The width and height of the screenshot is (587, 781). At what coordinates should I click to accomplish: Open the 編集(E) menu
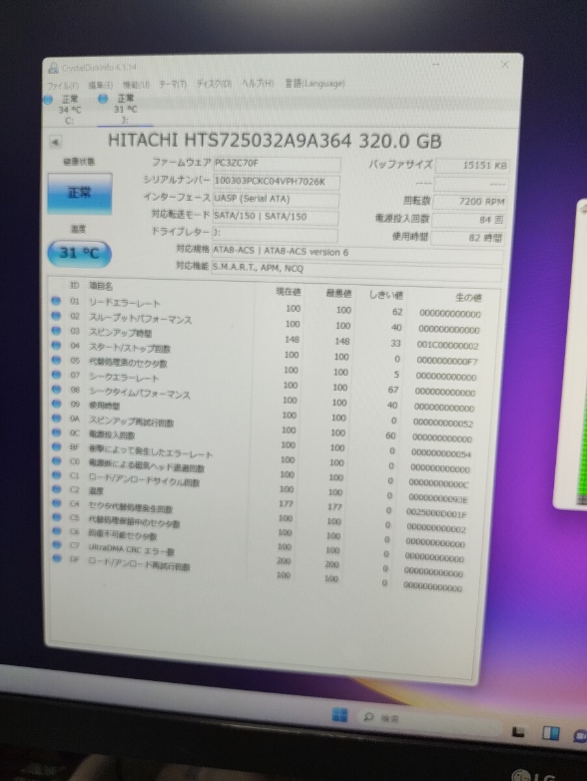tap(99, 85)
